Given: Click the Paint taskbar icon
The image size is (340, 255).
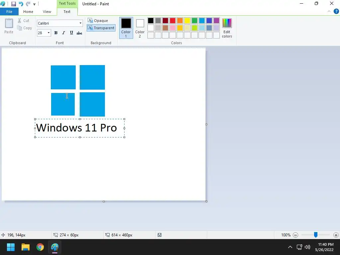Looking at the screenshot, I should 55,247.
